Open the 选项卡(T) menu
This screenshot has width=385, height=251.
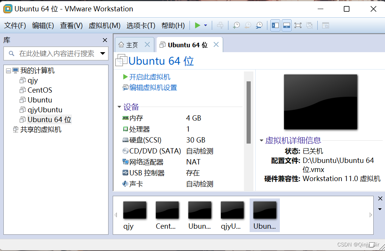click(141, 25)
